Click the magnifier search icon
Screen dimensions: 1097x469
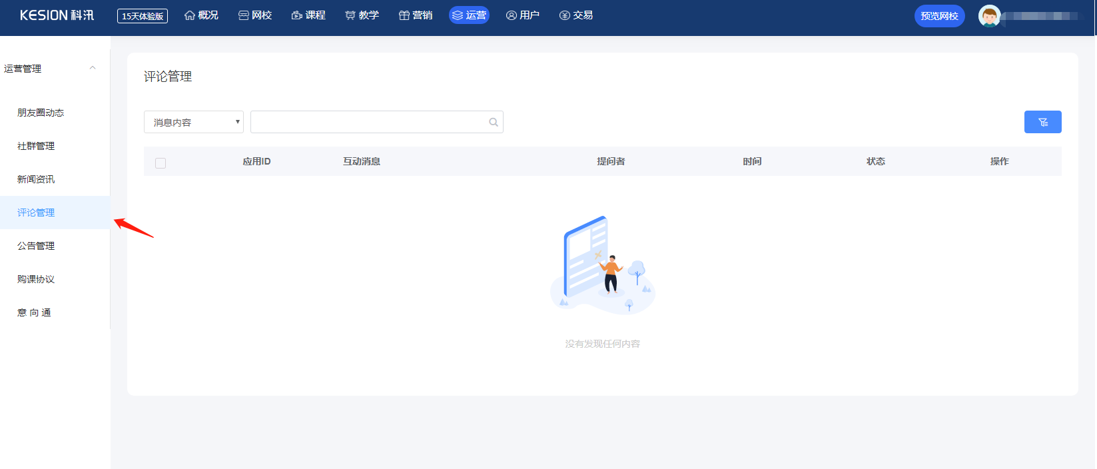[x=494, y=122]
